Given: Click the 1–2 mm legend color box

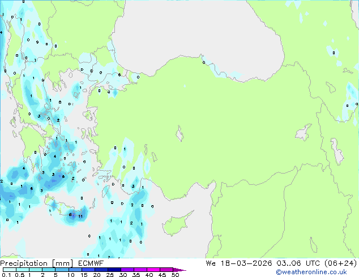Looking at the screenshot, I should [x=36, y=270].
